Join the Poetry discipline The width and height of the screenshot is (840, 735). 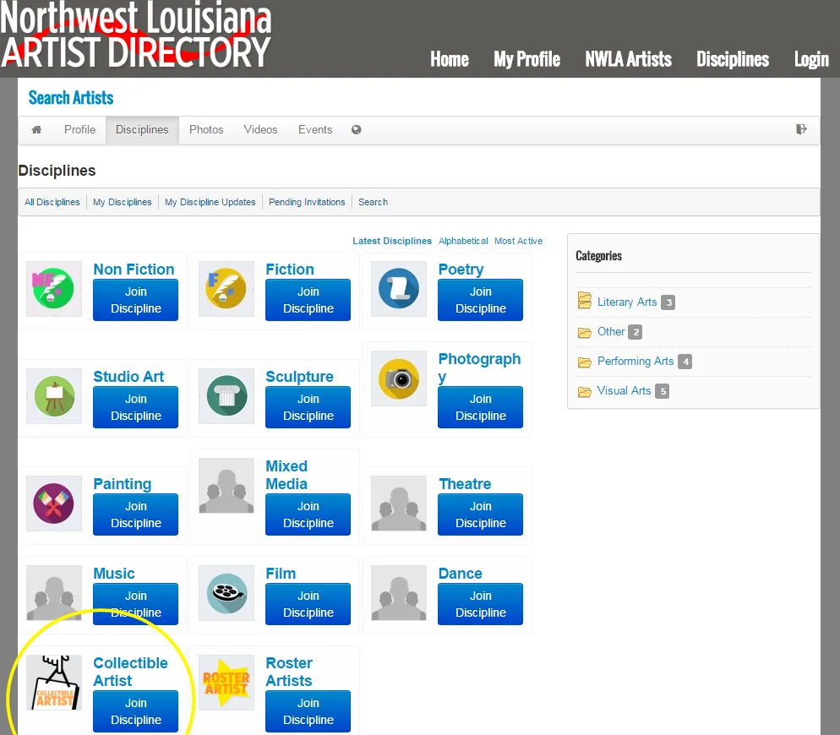[x=481, y=300]
